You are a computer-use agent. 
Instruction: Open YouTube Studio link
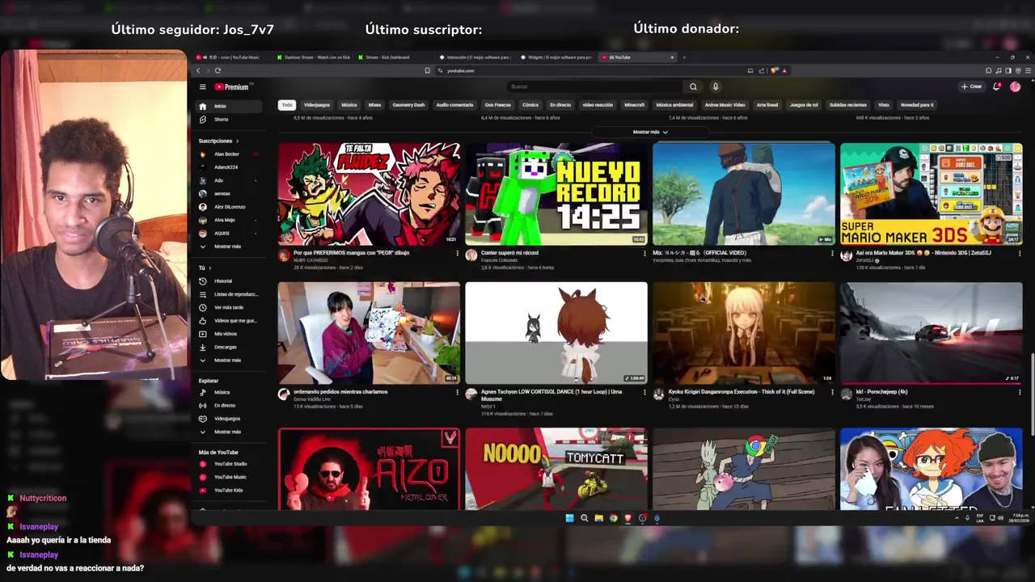tap(230, 464)
